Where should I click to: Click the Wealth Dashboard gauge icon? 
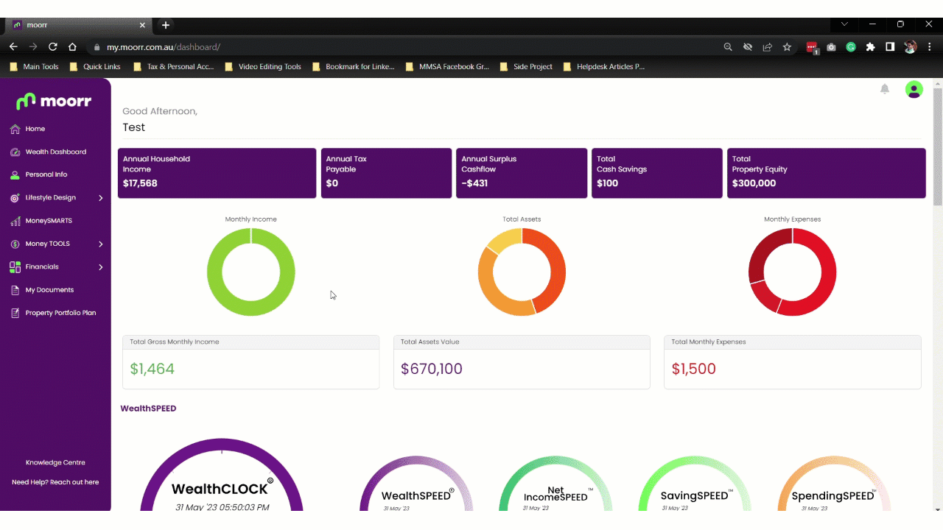[x=15, y=152]
